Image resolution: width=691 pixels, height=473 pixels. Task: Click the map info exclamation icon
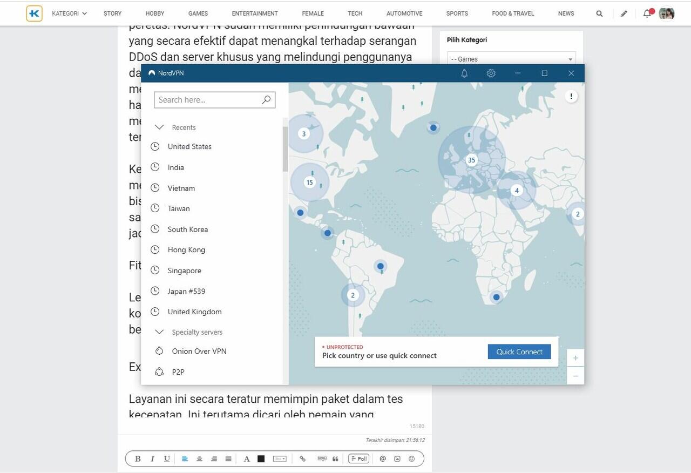571,97
